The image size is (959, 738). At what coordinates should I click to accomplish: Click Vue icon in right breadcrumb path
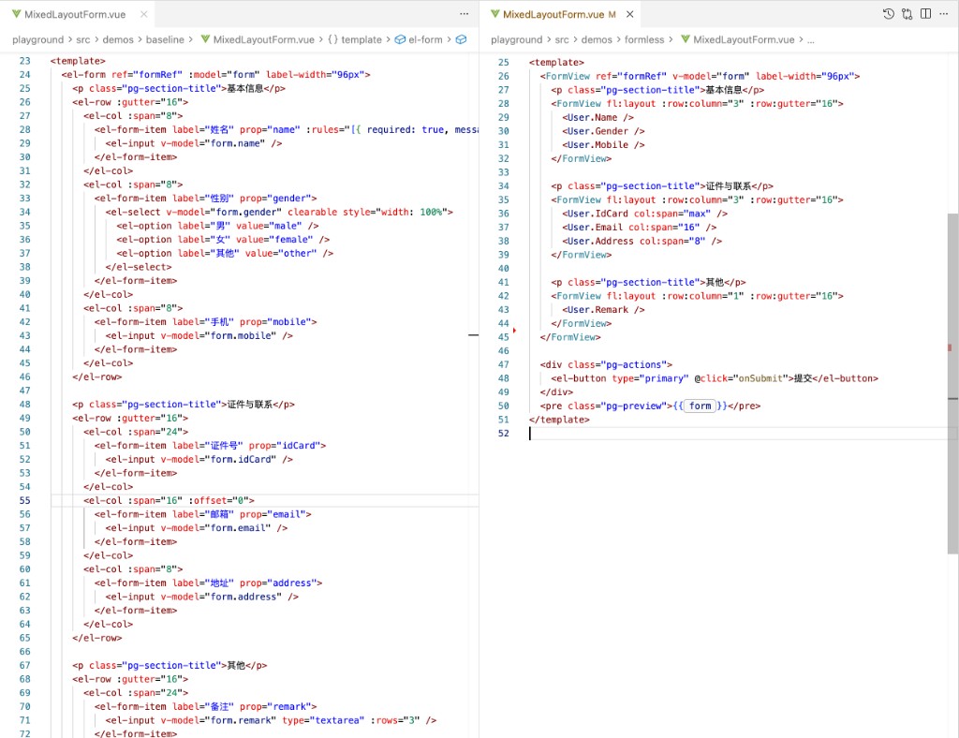tap(686, 39)
